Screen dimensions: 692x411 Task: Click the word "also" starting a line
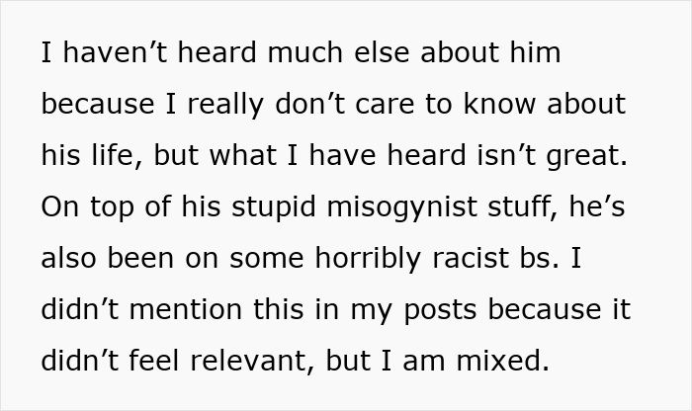click(68, 258)
